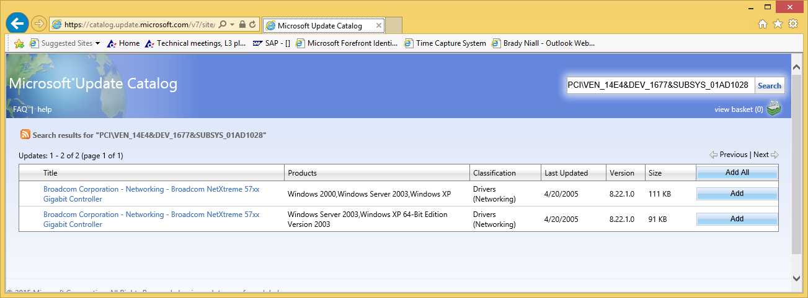Add the 91 KB Broadcom driver
Viewport: 808px width, 298px height.
(737, 219)
